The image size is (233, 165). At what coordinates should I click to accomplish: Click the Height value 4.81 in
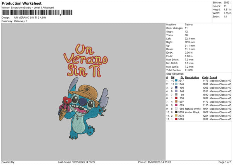227,9
